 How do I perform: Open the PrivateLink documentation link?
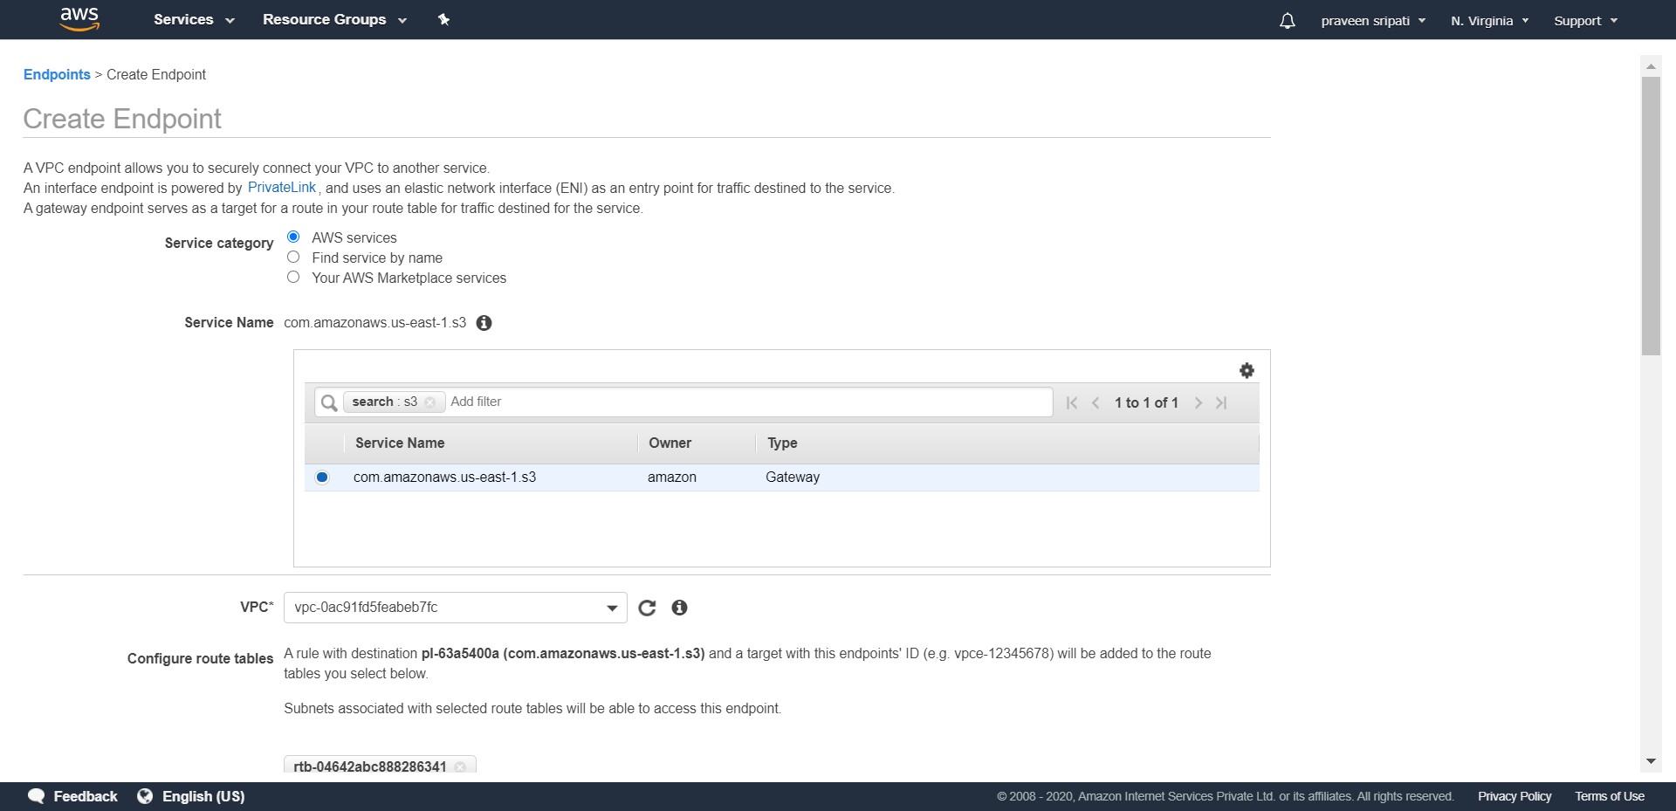(281, 187)
